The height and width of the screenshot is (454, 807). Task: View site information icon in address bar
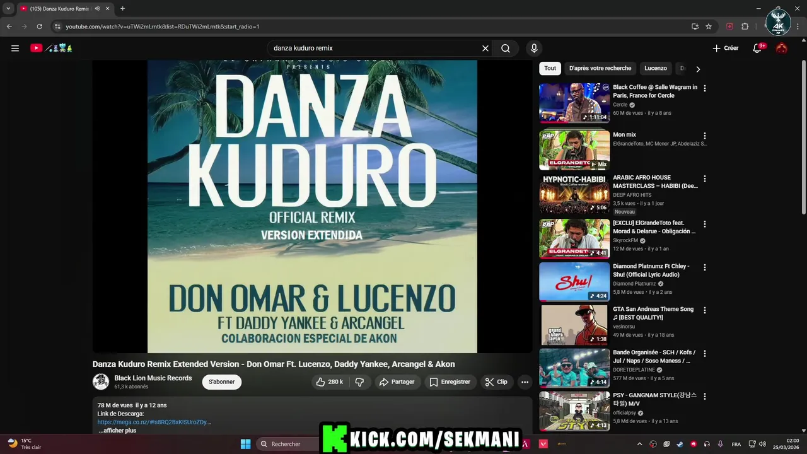[57, 26]
